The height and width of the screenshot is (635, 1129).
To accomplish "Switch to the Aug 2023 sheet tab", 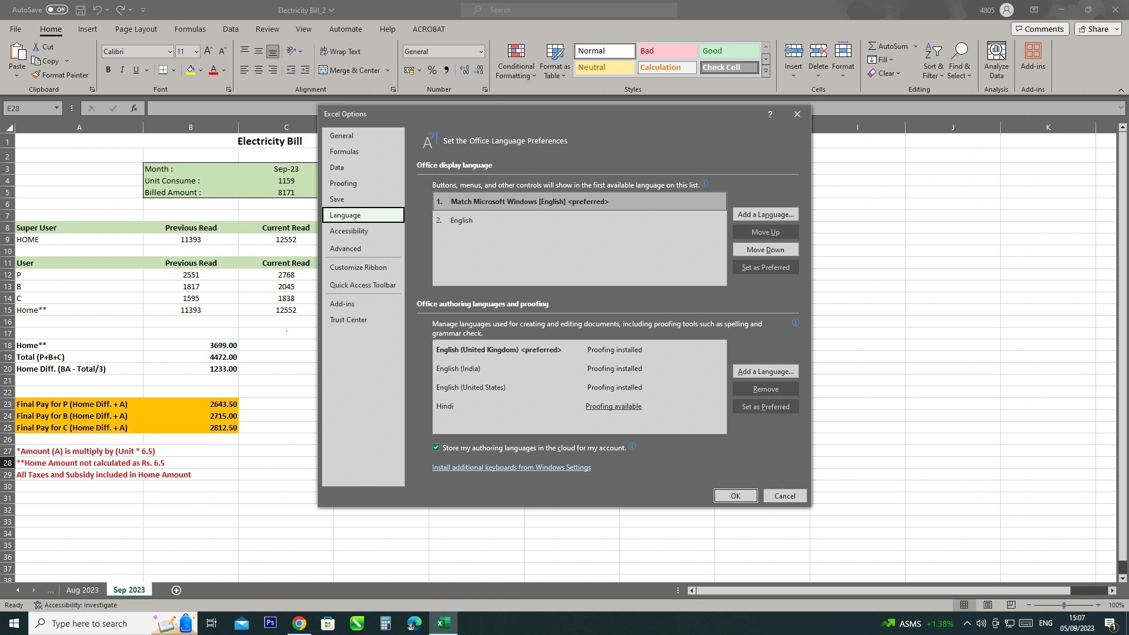I will pyautogui.click(x=82, y=590).
